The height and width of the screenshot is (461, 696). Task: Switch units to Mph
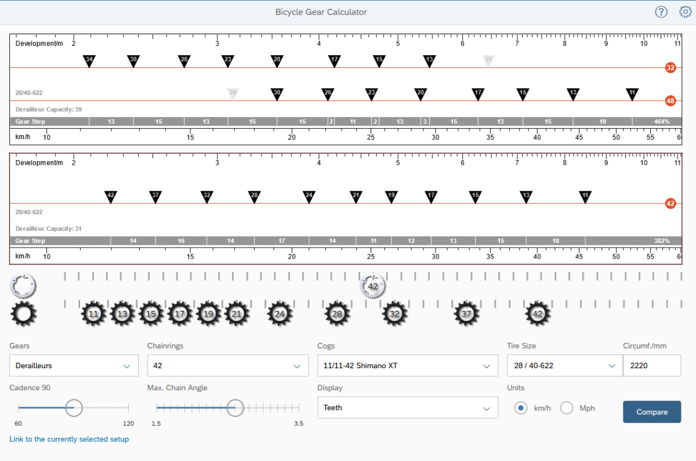click(567, 408)
